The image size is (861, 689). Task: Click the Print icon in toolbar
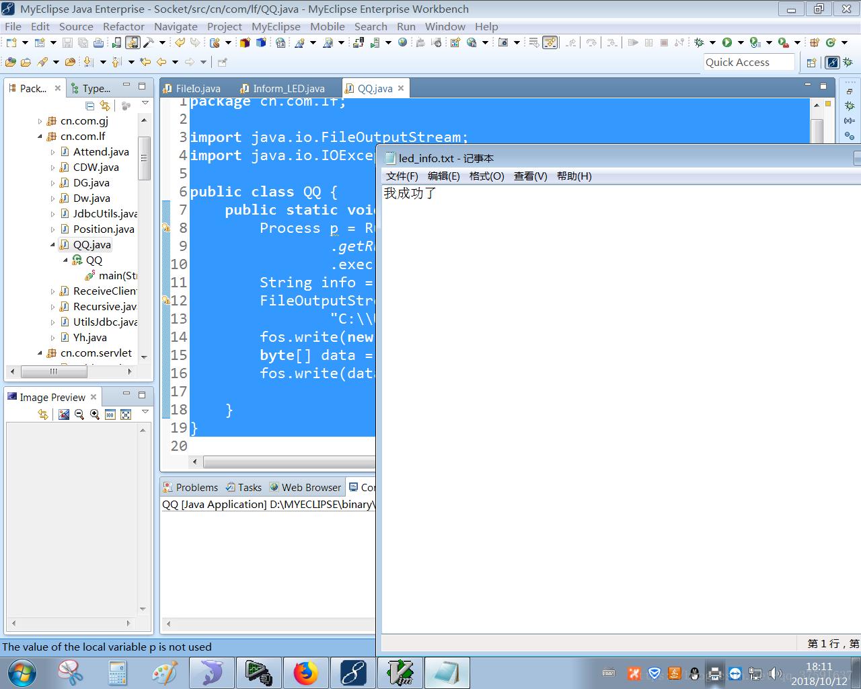(98, 42)
